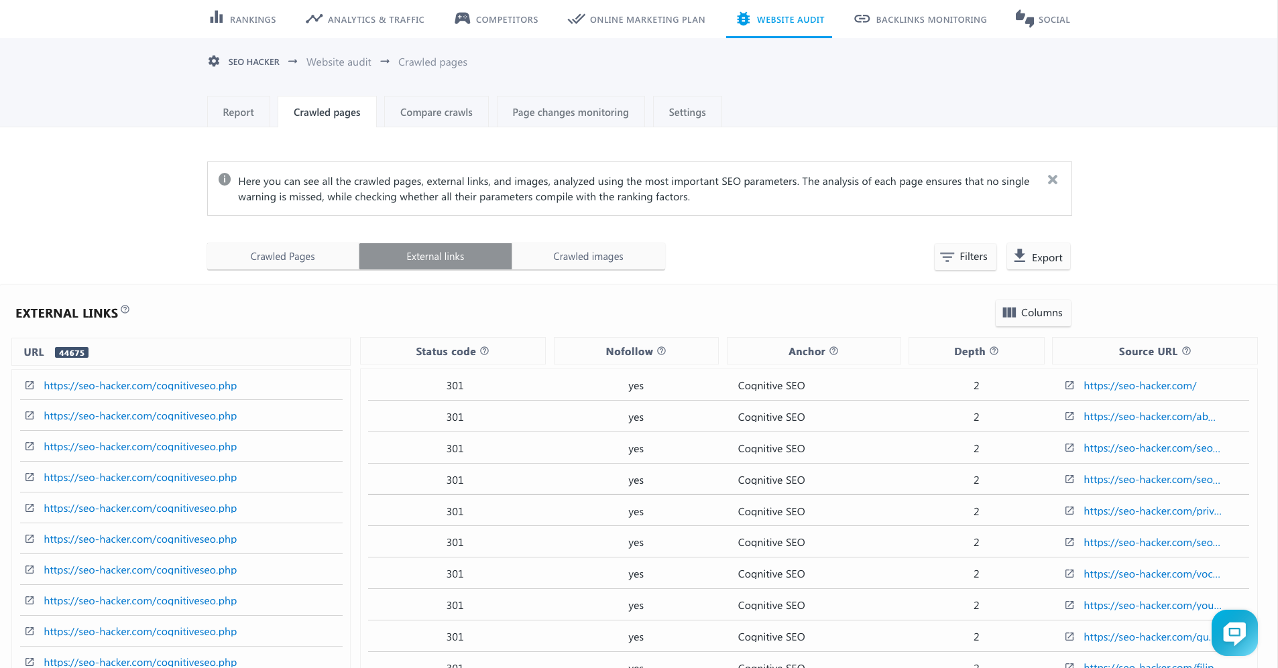Click the External Links title help icon
This screenshot has height=668, width=1278.
click(x=125, y=310)
